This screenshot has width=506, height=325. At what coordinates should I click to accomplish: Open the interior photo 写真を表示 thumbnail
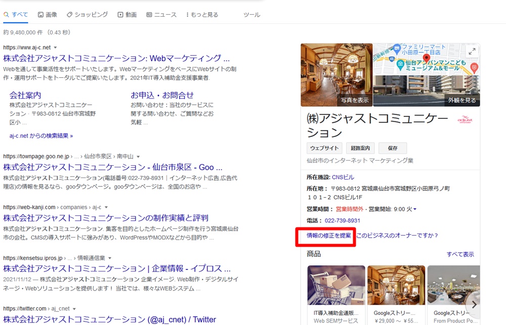pos(336,75)
